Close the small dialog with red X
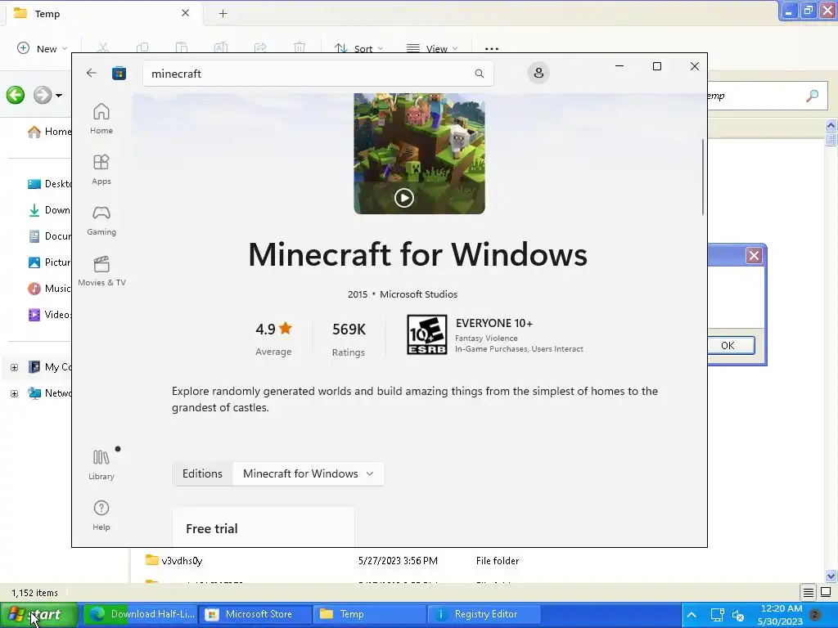838x628 pixels. coord(754,256)
